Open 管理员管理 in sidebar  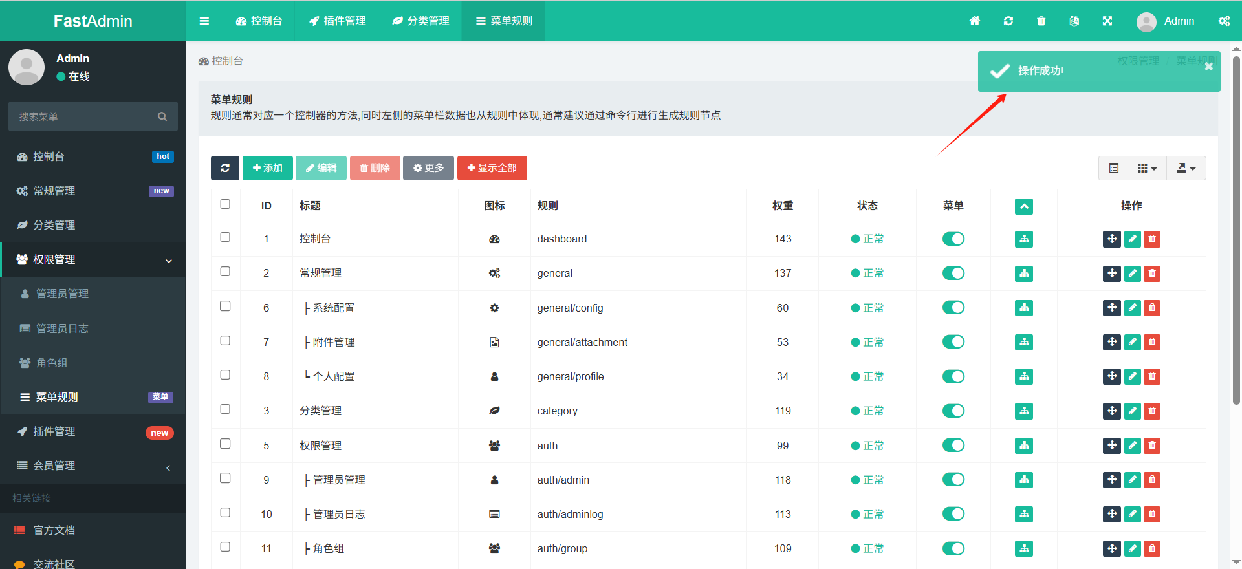[x=93, y=294]
